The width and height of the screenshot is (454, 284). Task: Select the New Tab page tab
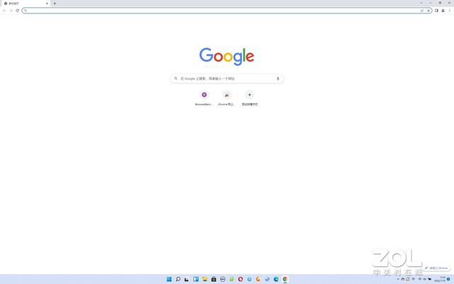[25, 4]
